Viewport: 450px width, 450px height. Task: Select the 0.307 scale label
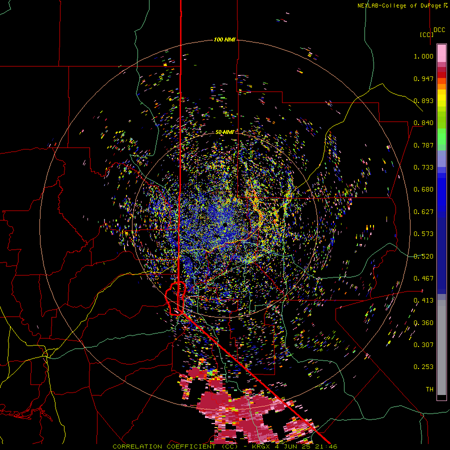[423, 345]
